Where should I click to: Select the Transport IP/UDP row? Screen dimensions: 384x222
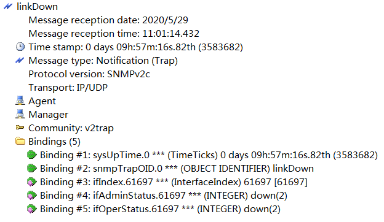point(68,88)
